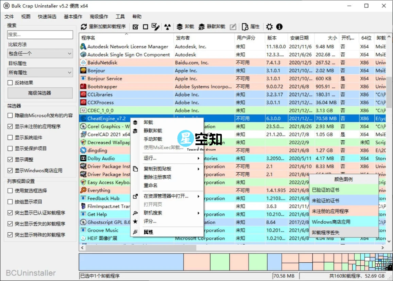Screen dimensions: 393x281
Task: Open the 比较方法 dropdown showing 包含任一个
Action: [x=40, y=53]
